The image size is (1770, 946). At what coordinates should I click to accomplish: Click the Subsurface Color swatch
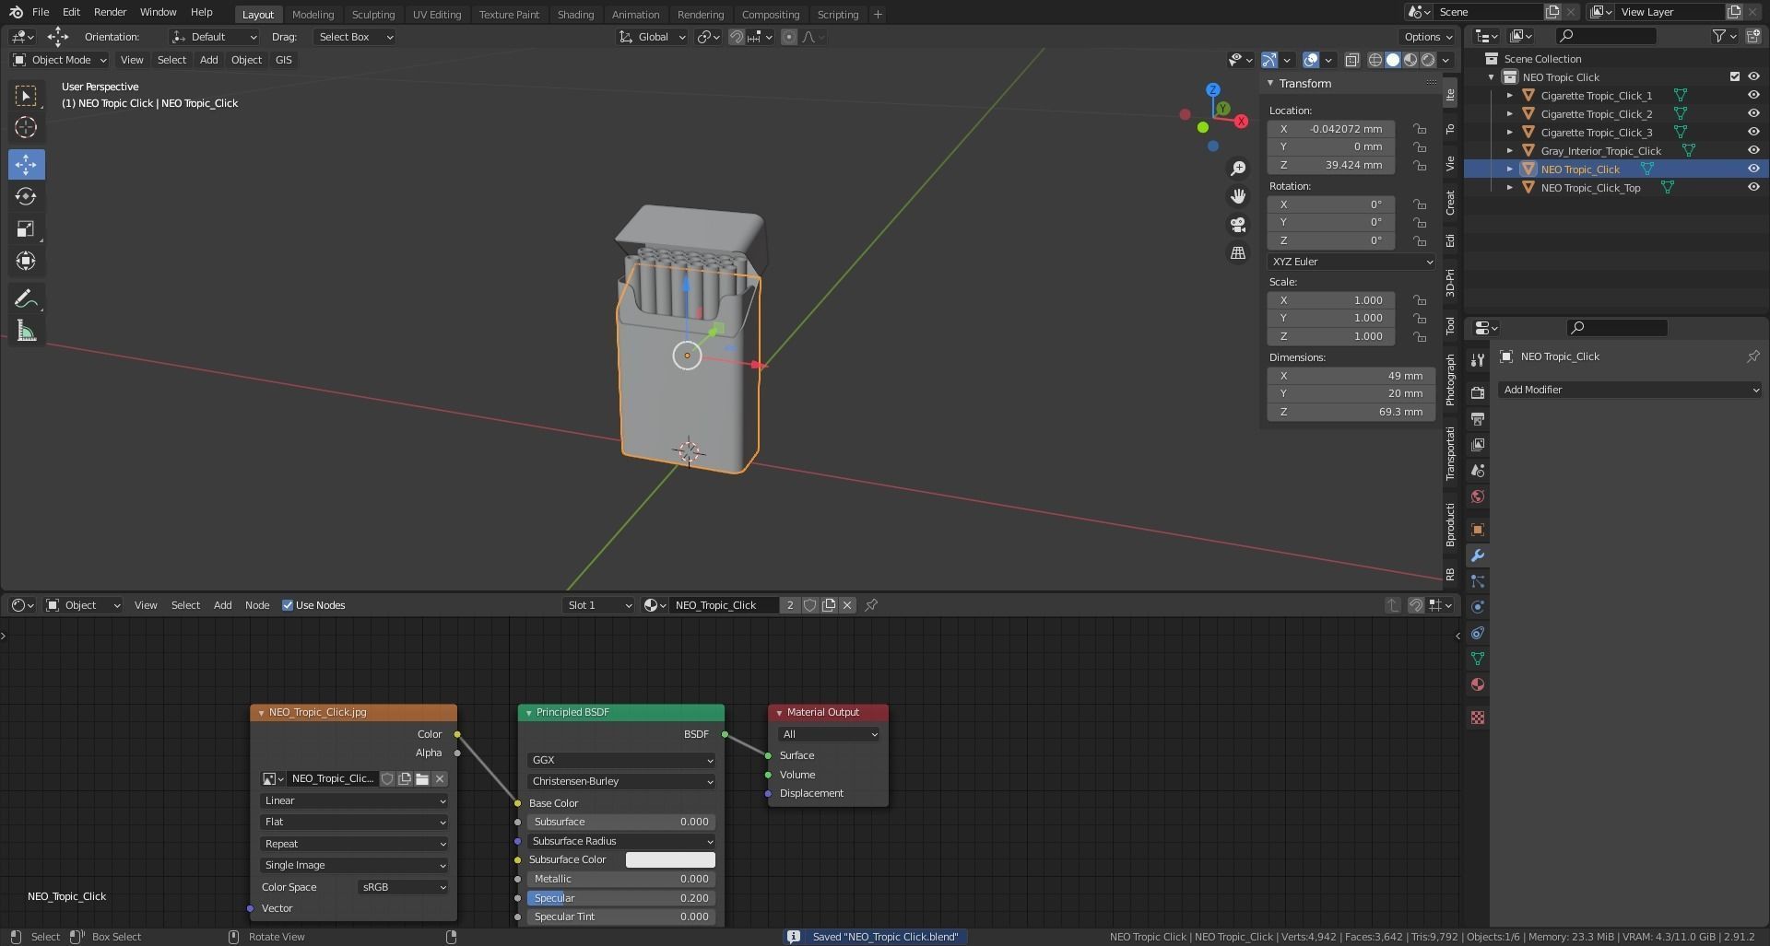tap(670, 859)
